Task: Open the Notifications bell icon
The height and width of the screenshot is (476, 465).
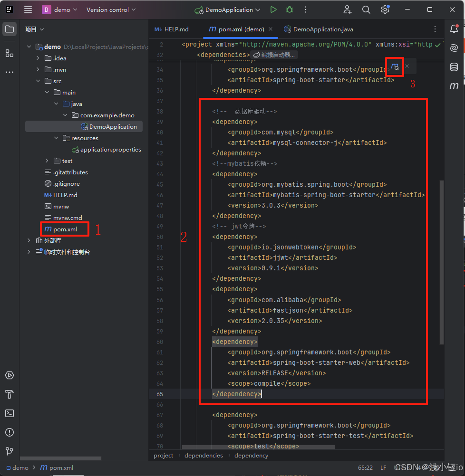Action: click(x=454, y=29)
